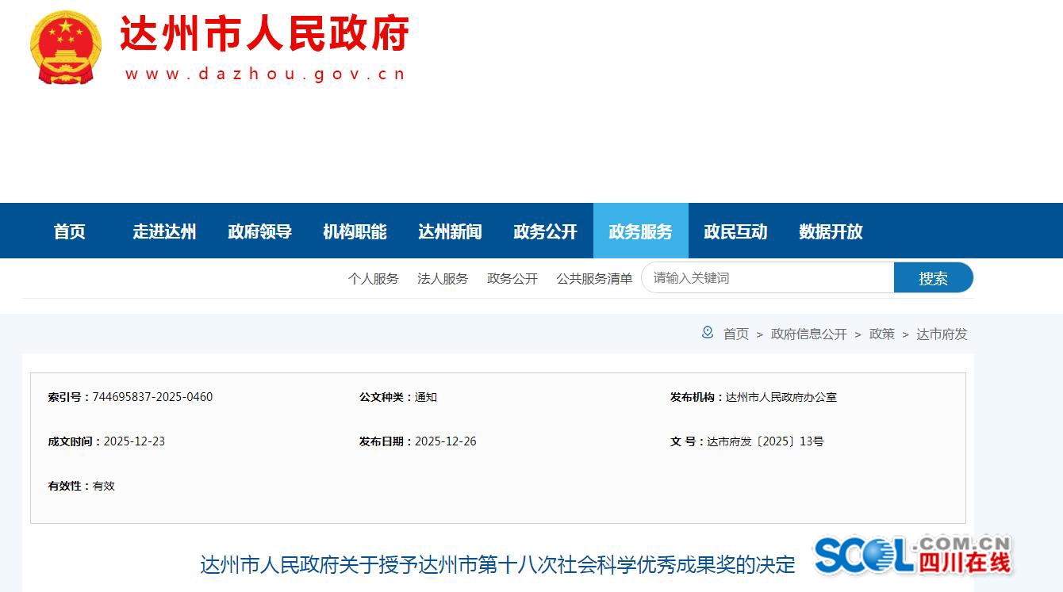The width and height of the screenshot is (1063, 592).
Task: Click the 达州市人民政府 site title
Action: (x=264, y=35)
